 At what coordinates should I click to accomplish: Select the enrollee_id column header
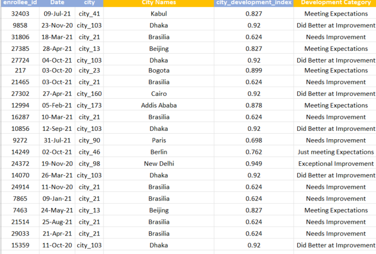pos(20,3)
